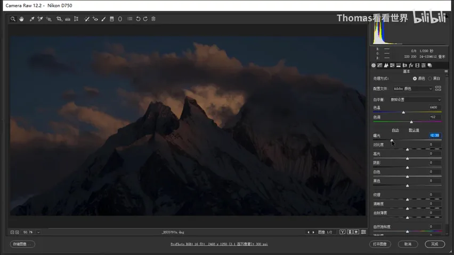
Task: Open the preferences list icon
Action: (x=130, y=19)
